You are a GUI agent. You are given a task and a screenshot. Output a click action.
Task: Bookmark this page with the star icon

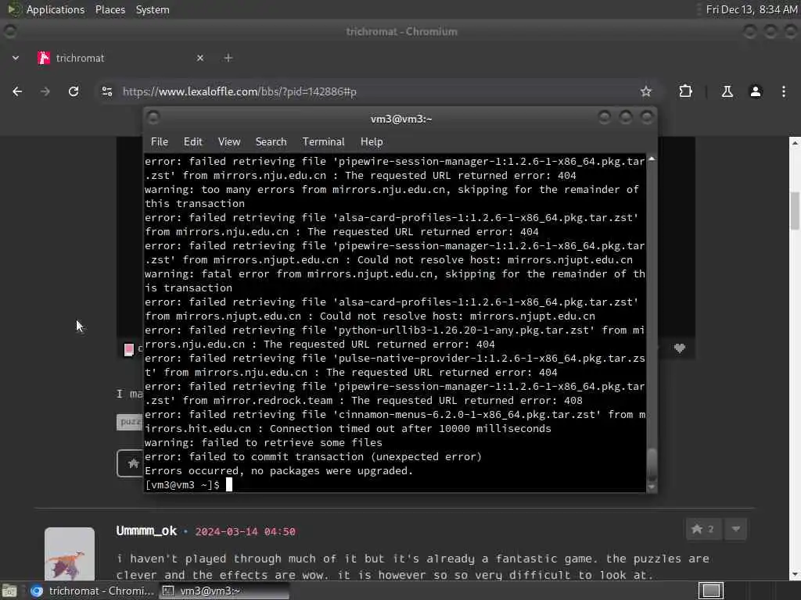(645, 91)
